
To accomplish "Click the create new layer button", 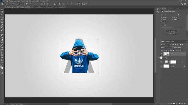I will [x=182, y=104].
